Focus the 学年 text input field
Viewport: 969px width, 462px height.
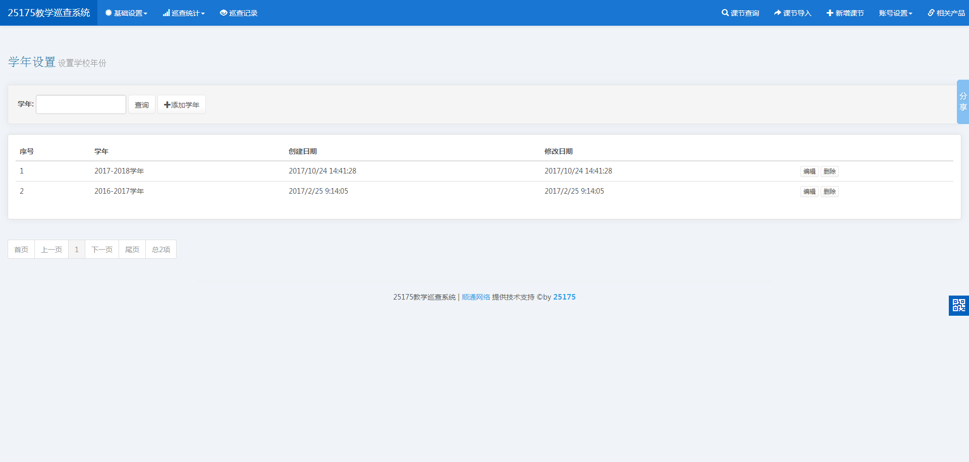point(81,104)
